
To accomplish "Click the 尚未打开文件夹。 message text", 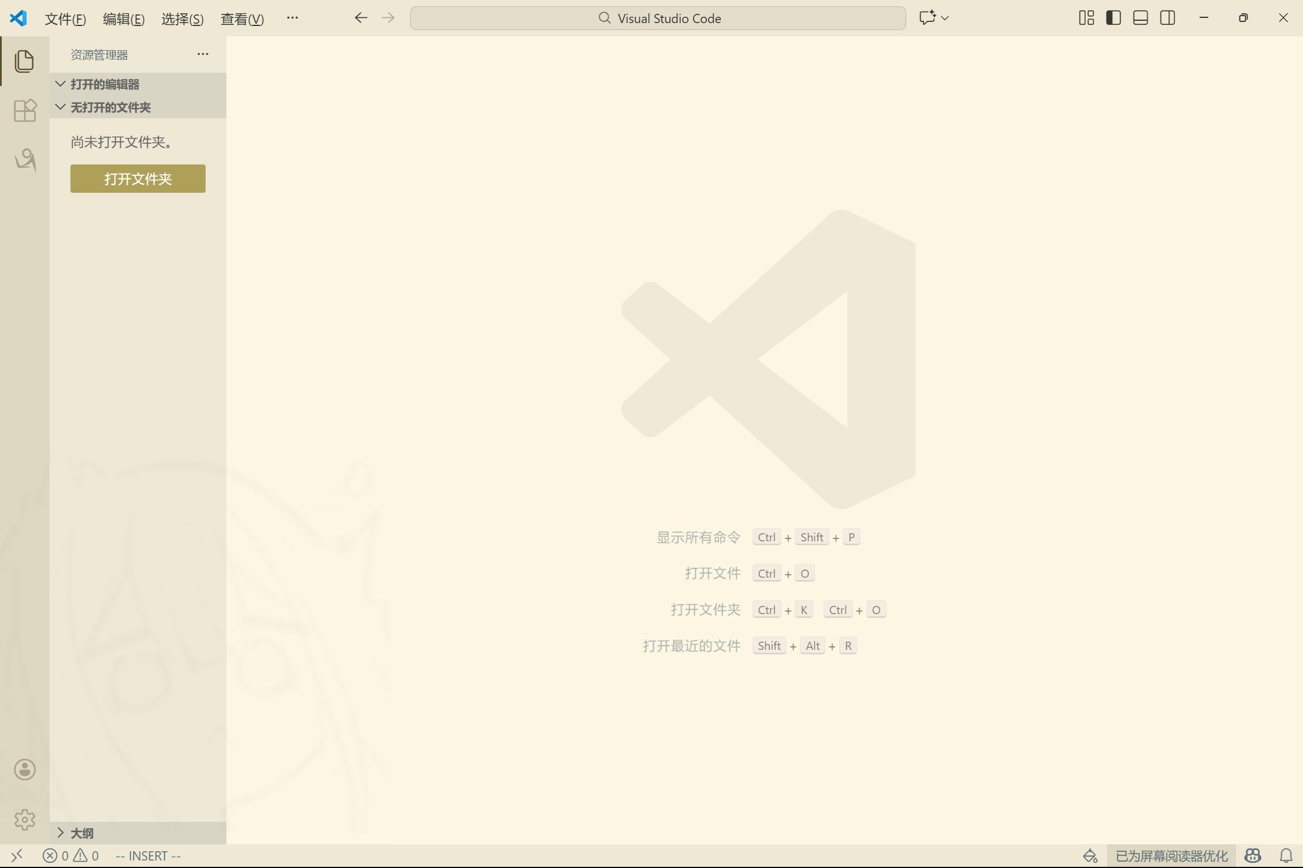I will point(122,143).
